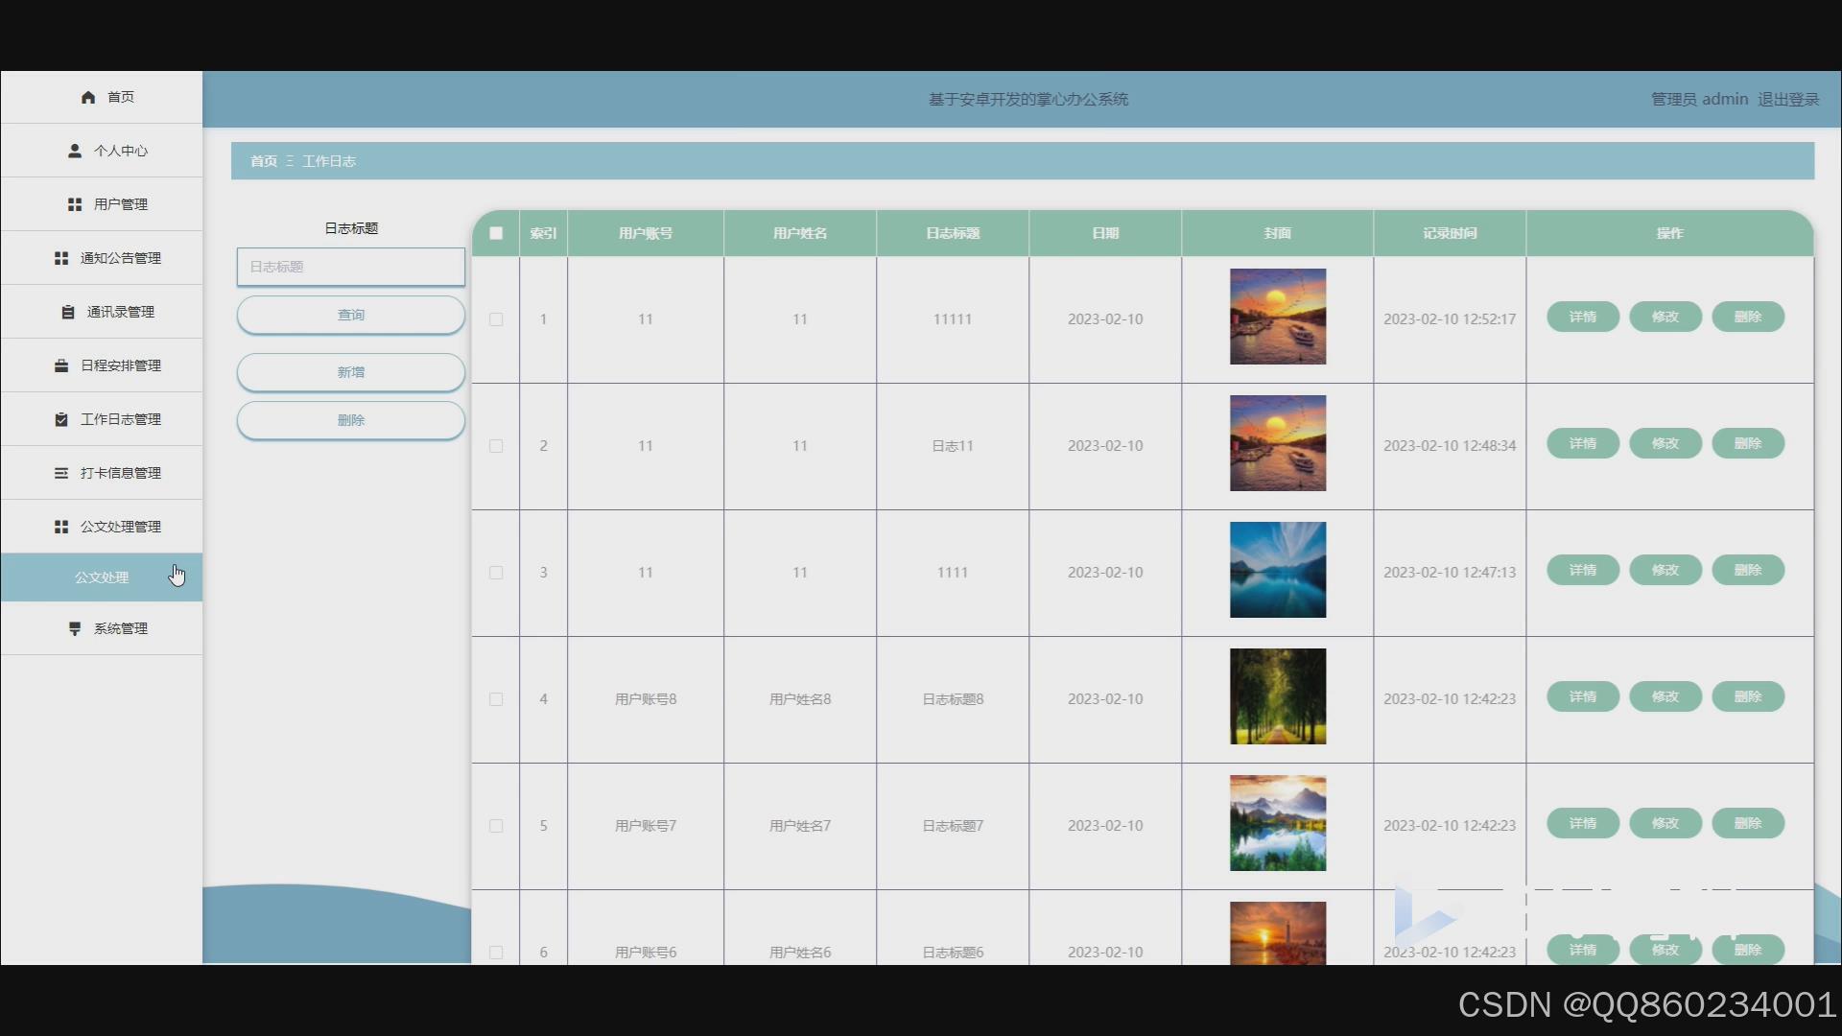The height and width of the screenshot is (1036, 1842).
Task: Click 退出登录 to log out
Action: 1788,99
